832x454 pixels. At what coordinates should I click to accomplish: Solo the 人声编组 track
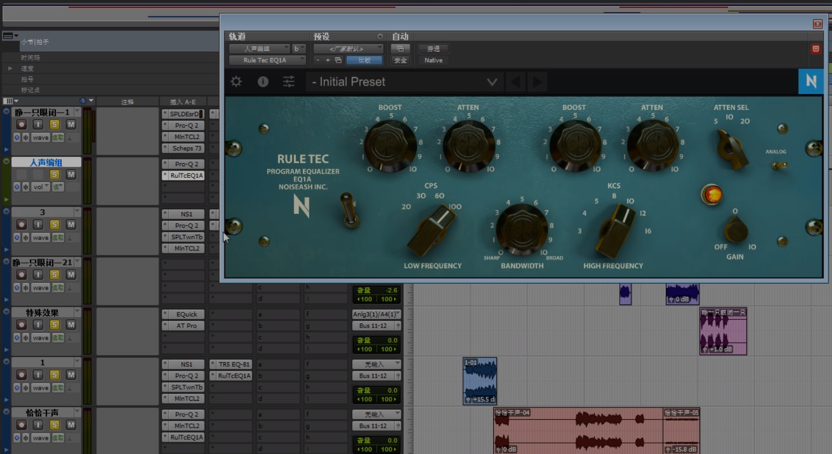pyautogui.click(x=54, y=175)
